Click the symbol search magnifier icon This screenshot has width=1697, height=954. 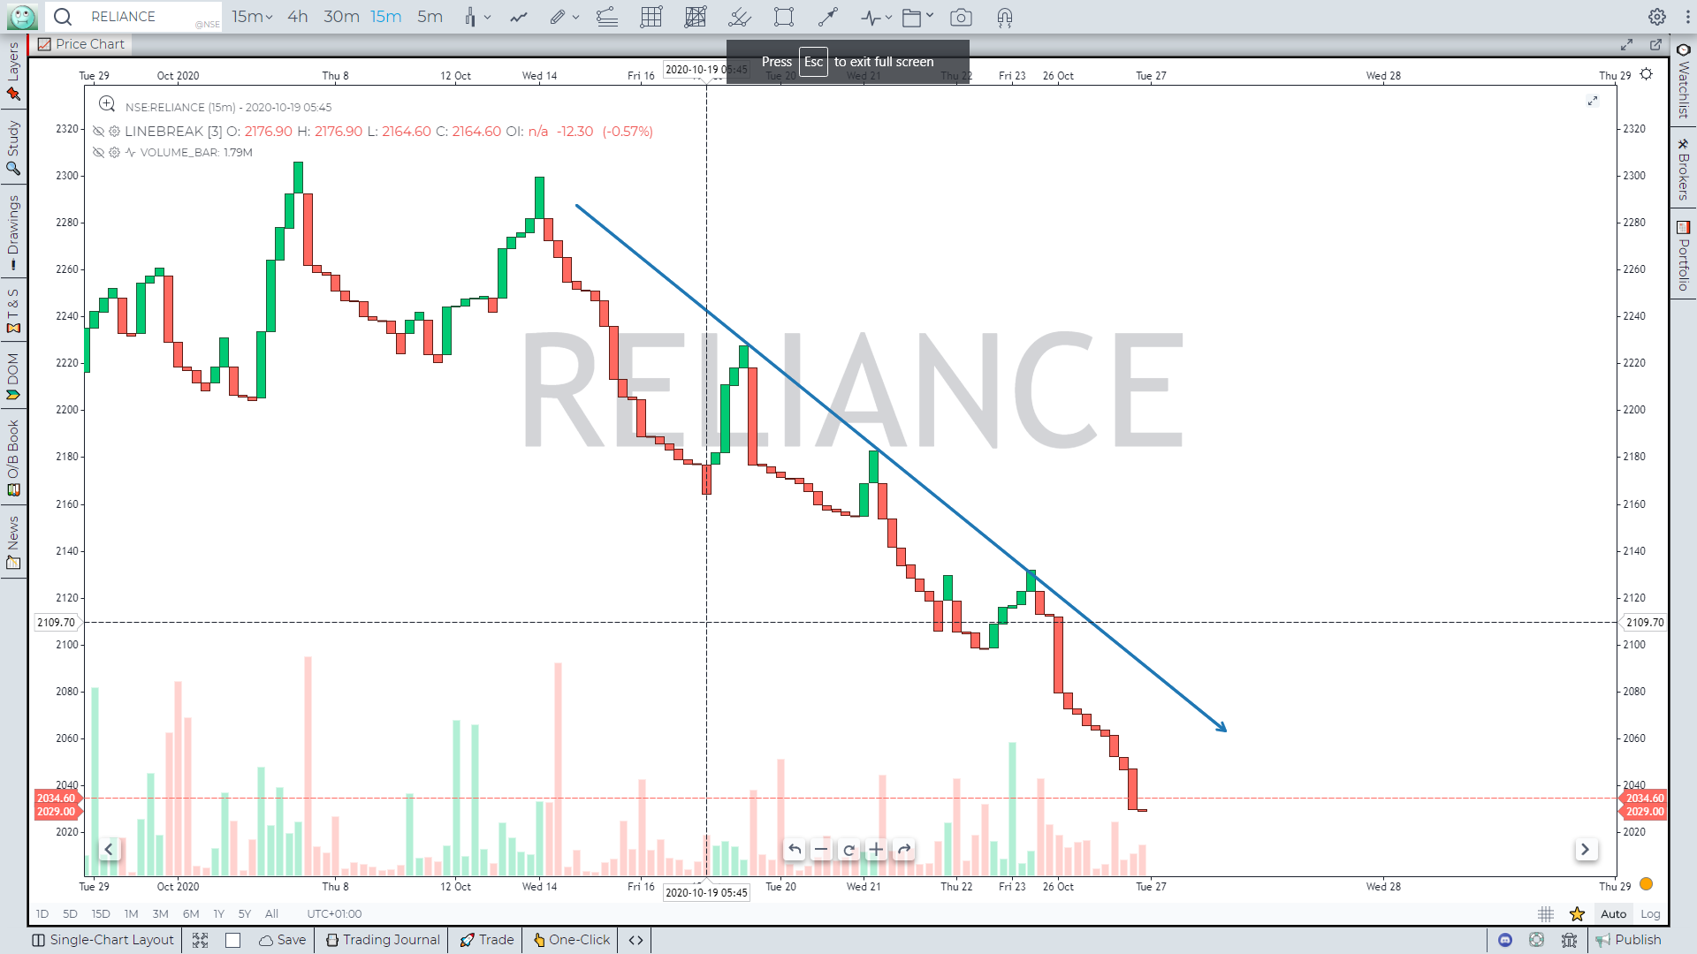[62, 17]
